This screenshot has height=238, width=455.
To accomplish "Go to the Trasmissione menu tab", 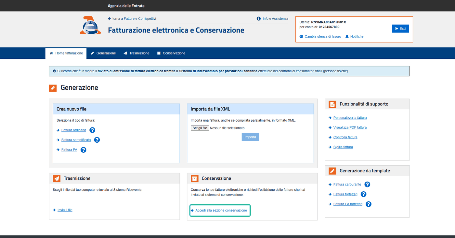I will 136,53.
